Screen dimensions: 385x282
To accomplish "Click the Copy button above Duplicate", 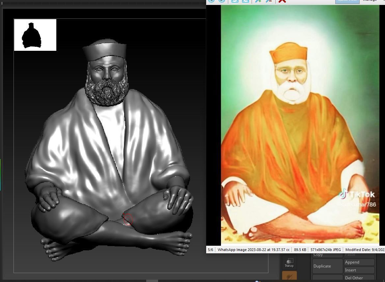I will (x=327, y=255).
